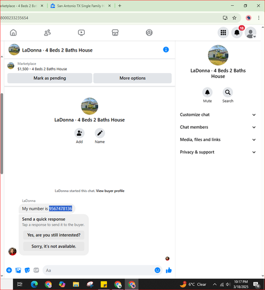Open Task View in the Windows taskbar
This screenshot has width=265, height=290.
pos(20,284)
